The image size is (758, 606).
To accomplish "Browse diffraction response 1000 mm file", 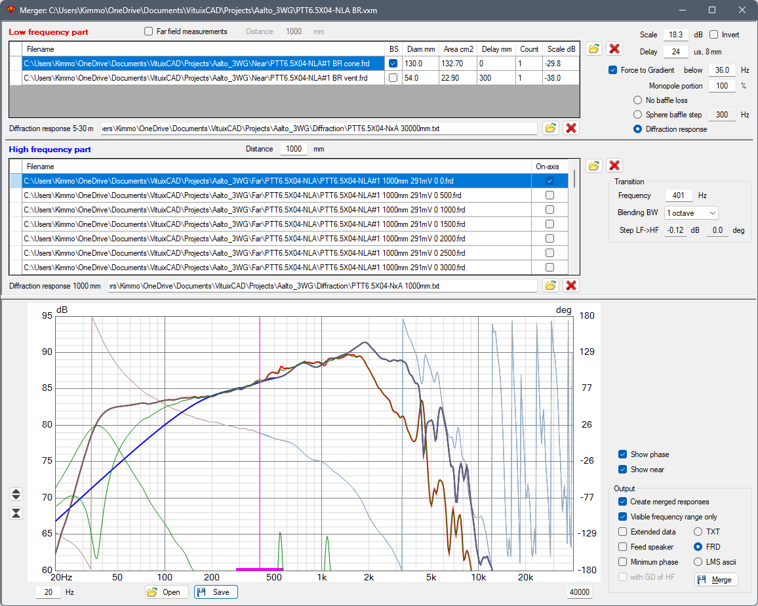I will pyautogui.click(x=551, y=285).
